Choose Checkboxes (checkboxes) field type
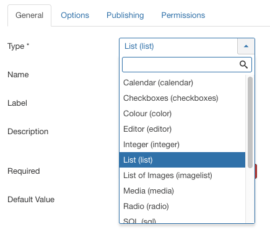 click(x=182, y=98)
